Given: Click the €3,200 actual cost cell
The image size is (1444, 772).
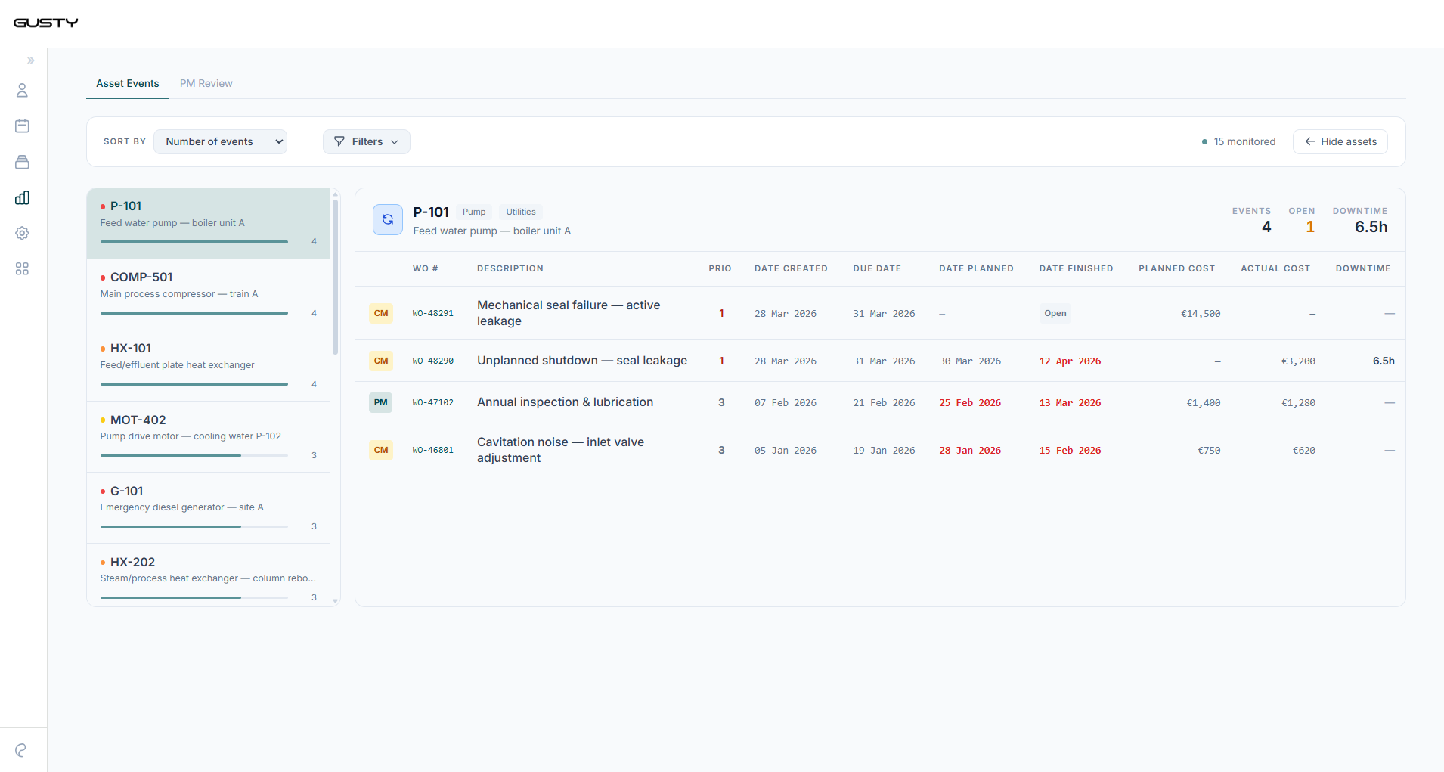Looking at the screenshot, I should click(x=1298, y=361).
